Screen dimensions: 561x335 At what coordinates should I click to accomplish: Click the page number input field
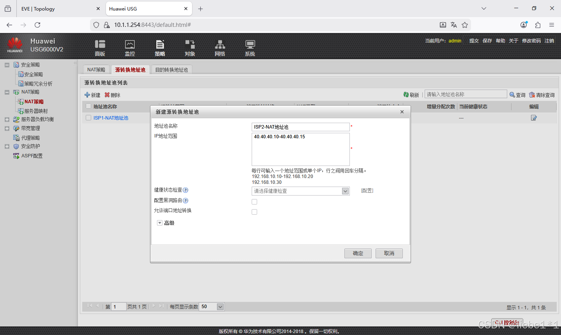pos(119,307)
